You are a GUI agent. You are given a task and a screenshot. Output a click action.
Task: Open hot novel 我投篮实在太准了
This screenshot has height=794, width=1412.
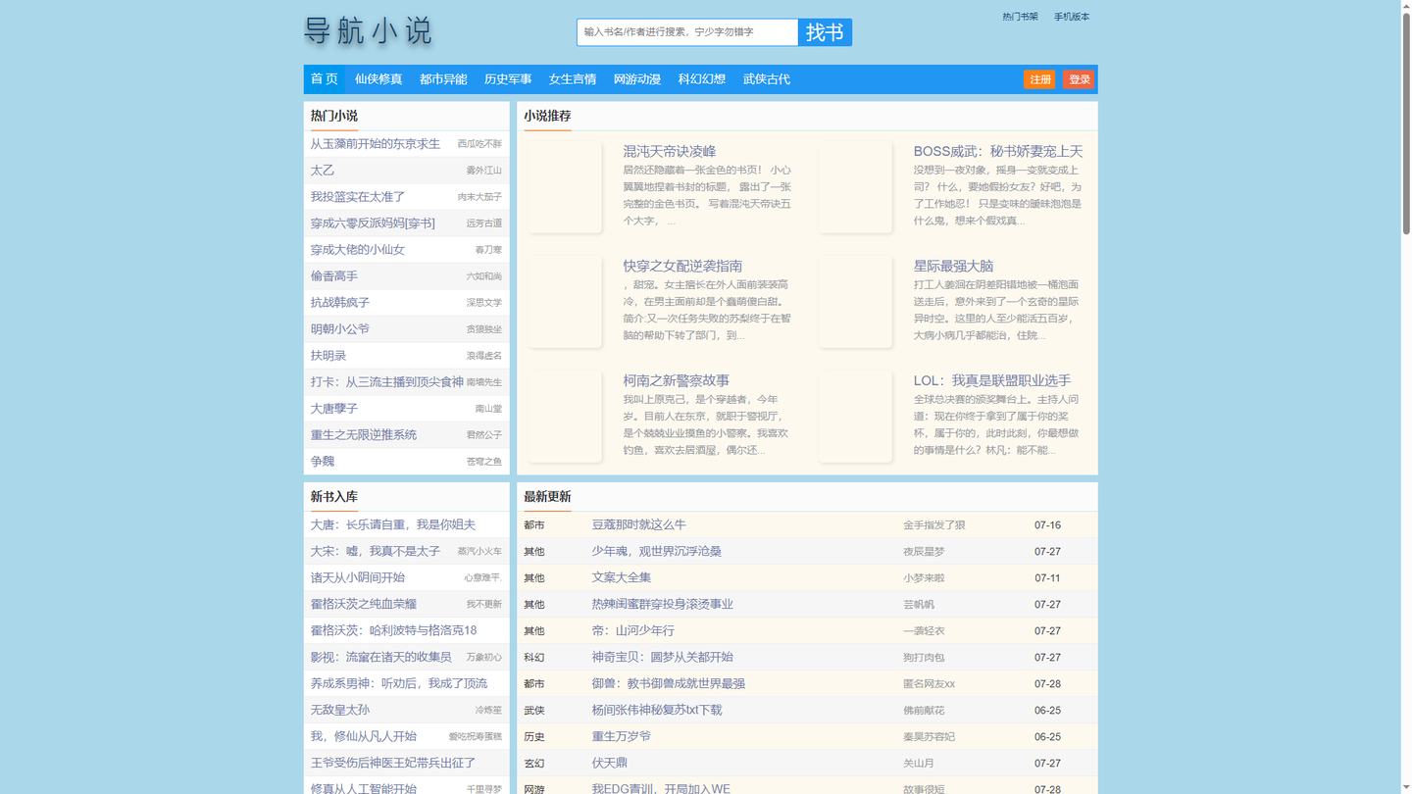click(358, 197)
